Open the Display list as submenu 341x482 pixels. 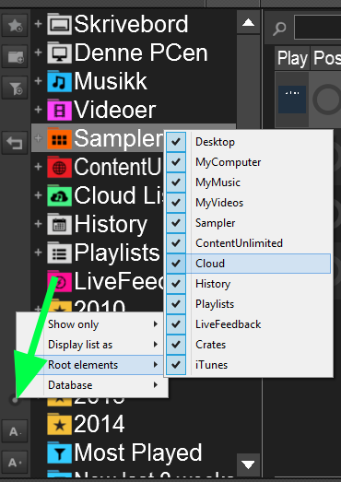coord(92,345)
